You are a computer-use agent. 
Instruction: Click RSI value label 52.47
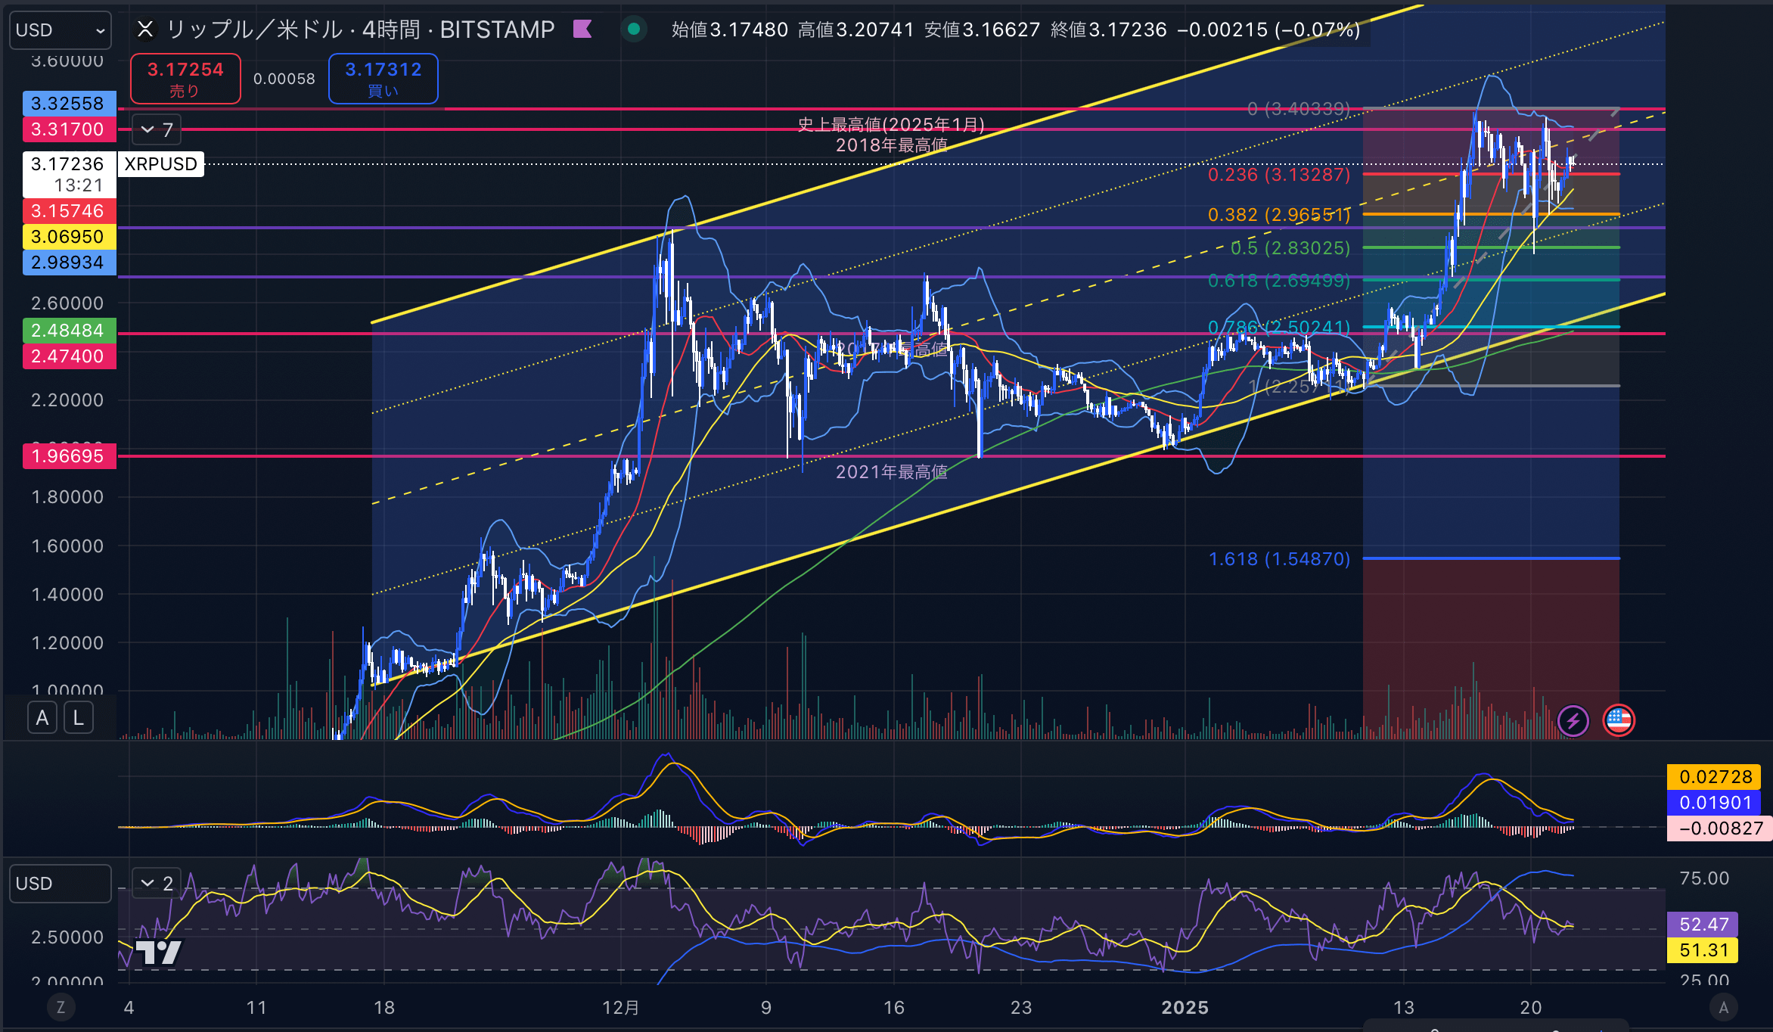(x=1703, y=925)
